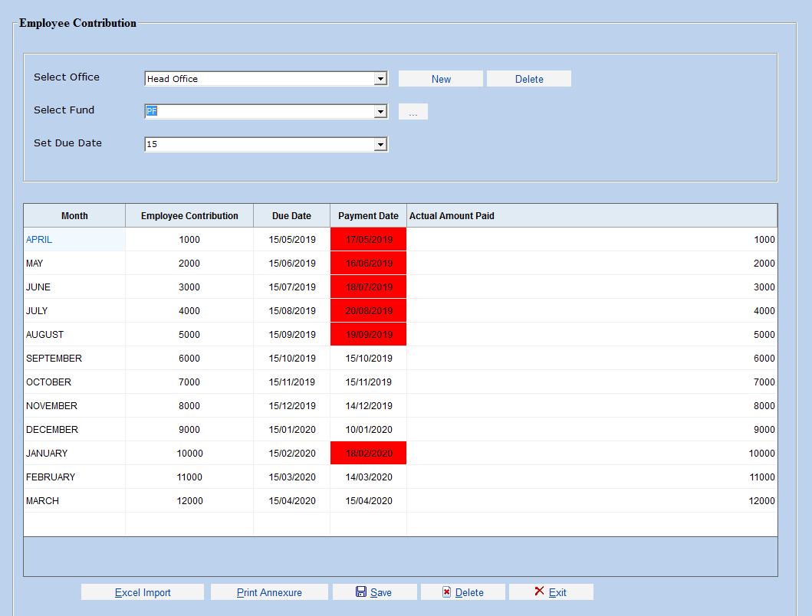Click the Save button label
Screen dimensions: 812x616
[380, 593]
